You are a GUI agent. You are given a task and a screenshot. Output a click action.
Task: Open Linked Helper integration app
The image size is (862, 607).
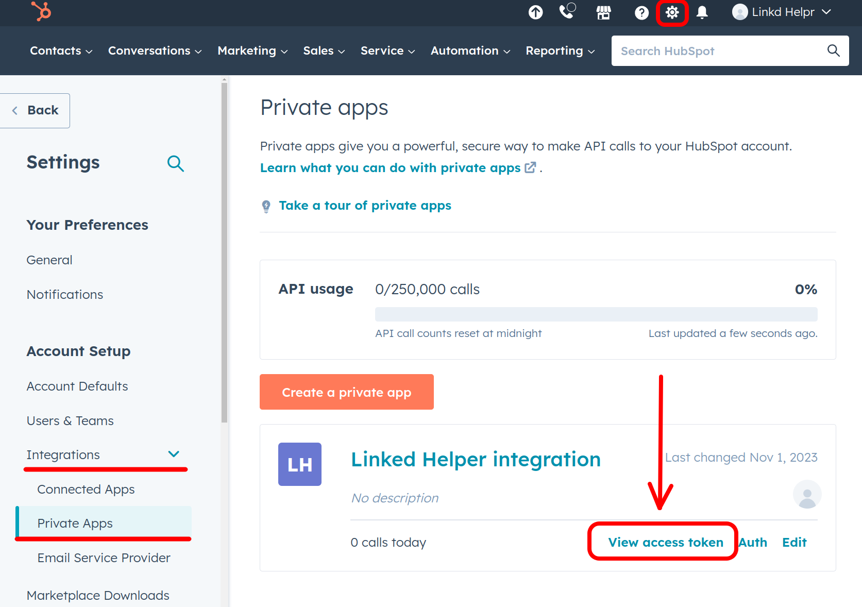pyautogui.click(x=476, y=459)
